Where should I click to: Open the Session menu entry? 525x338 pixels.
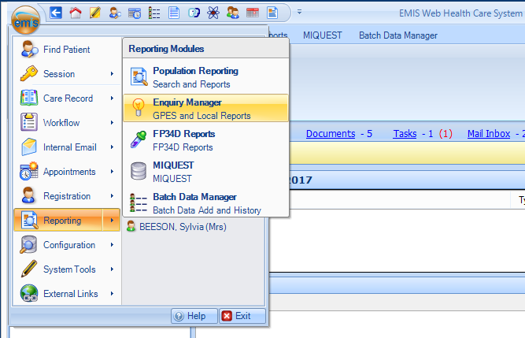point(67,74)
